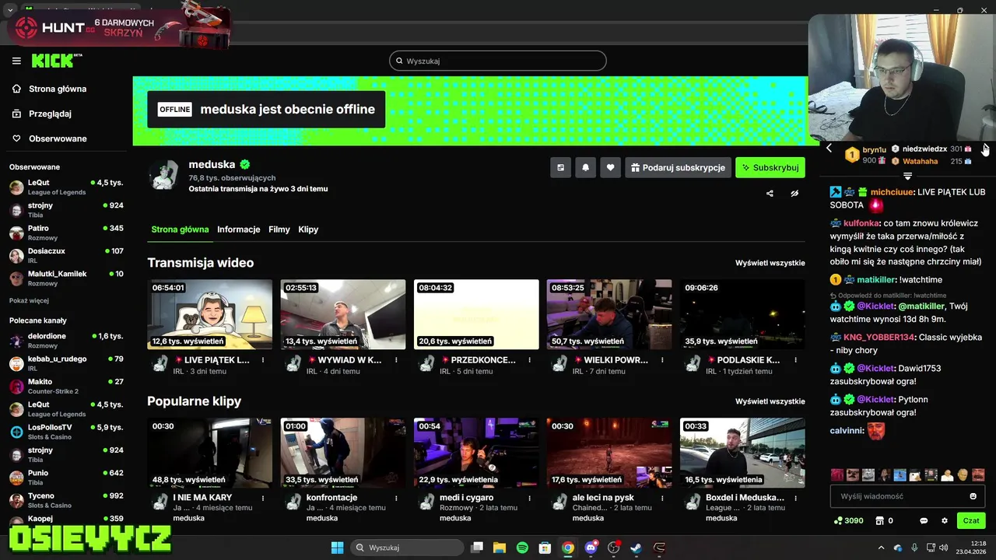Click the green Subskrybuj button
This screenshot has width=996, height=560.
click(770, 167)
